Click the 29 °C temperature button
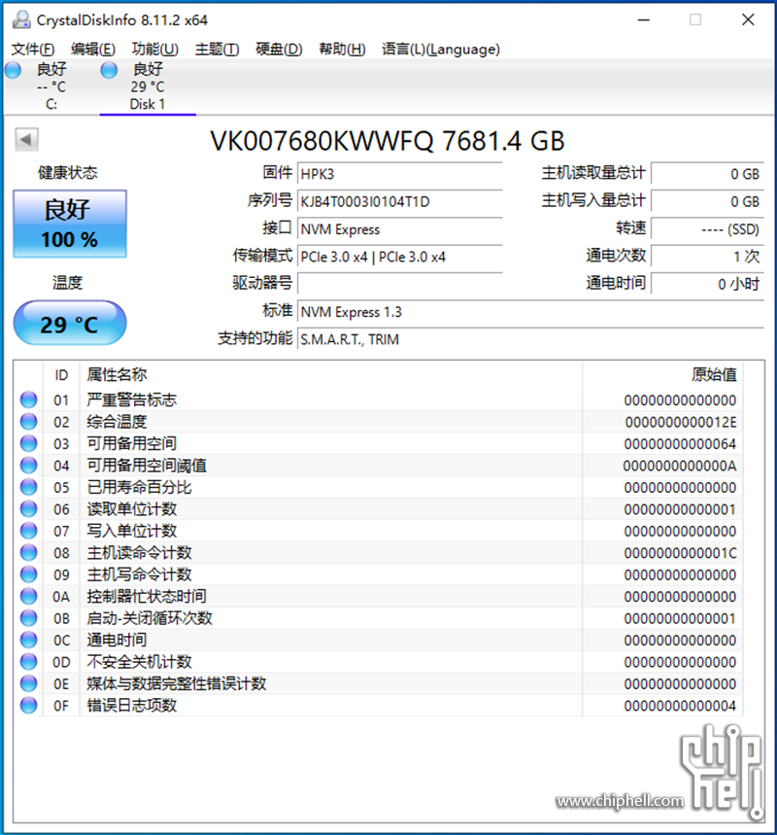This screenshot has height=835, width=777. pyautogui.click(x=70, y=323)
